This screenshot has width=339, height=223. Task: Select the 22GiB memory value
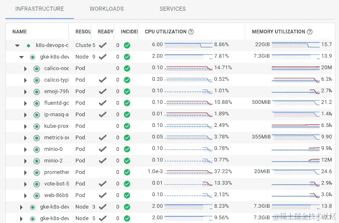click(262, 45)
